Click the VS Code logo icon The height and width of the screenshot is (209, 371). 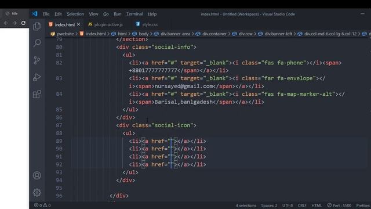coord(35,14)
